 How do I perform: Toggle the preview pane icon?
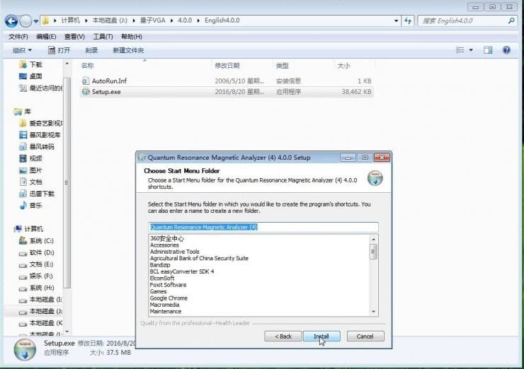(489, 50)
